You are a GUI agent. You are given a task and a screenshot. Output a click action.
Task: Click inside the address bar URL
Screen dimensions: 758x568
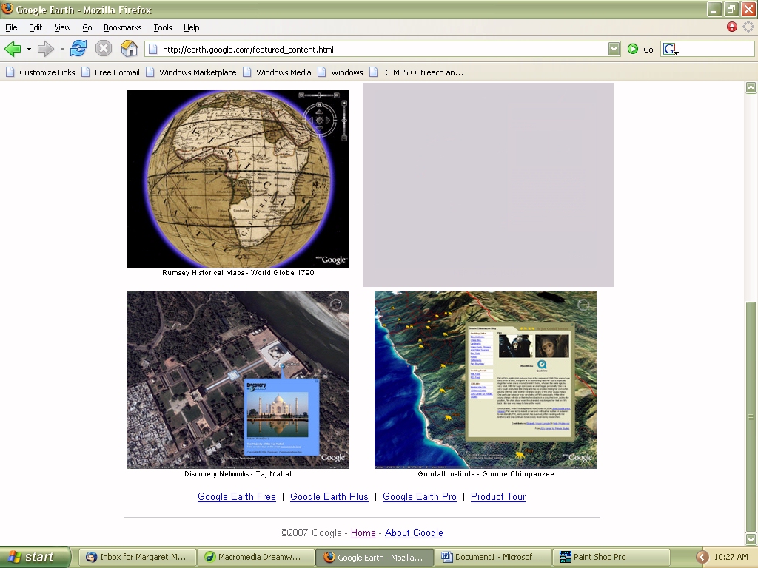point(382,50)
